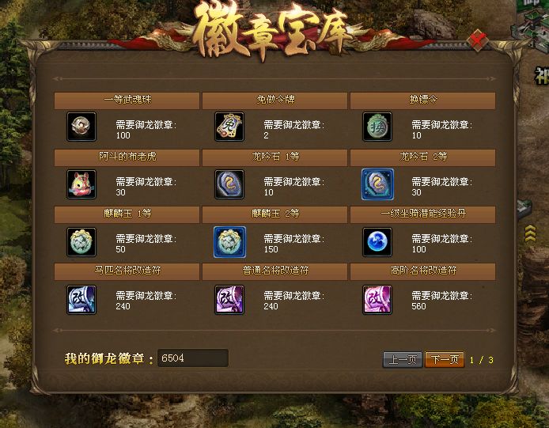Image resolution: width=549 pixels, height=428 pixels.
Task: Choose the 麒麟玉 2等 blue-framed icon
Action: (229, 241)
